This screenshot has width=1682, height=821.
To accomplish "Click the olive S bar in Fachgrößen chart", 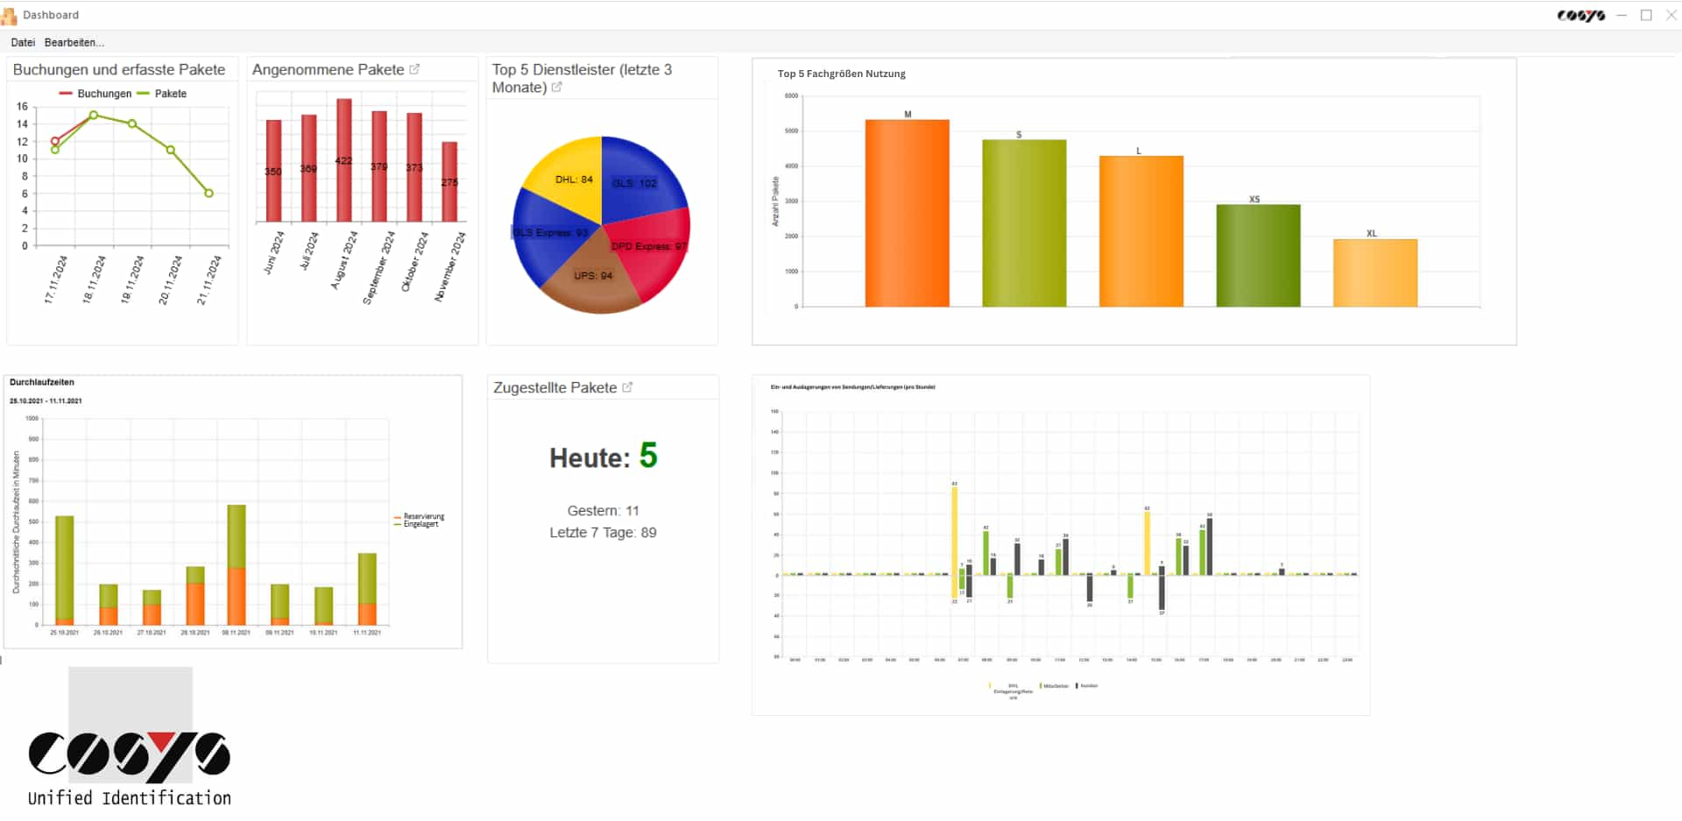I will click(x=1024, y=223).
